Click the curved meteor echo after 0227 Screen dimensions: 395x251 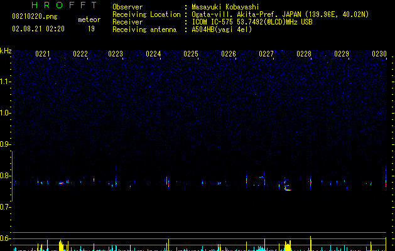pos(287,185)
